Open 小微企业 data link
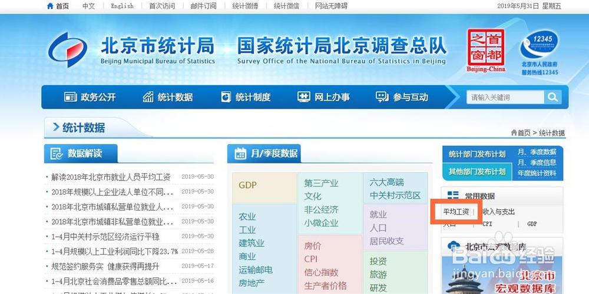589x294 pixels. pos(321,223)
